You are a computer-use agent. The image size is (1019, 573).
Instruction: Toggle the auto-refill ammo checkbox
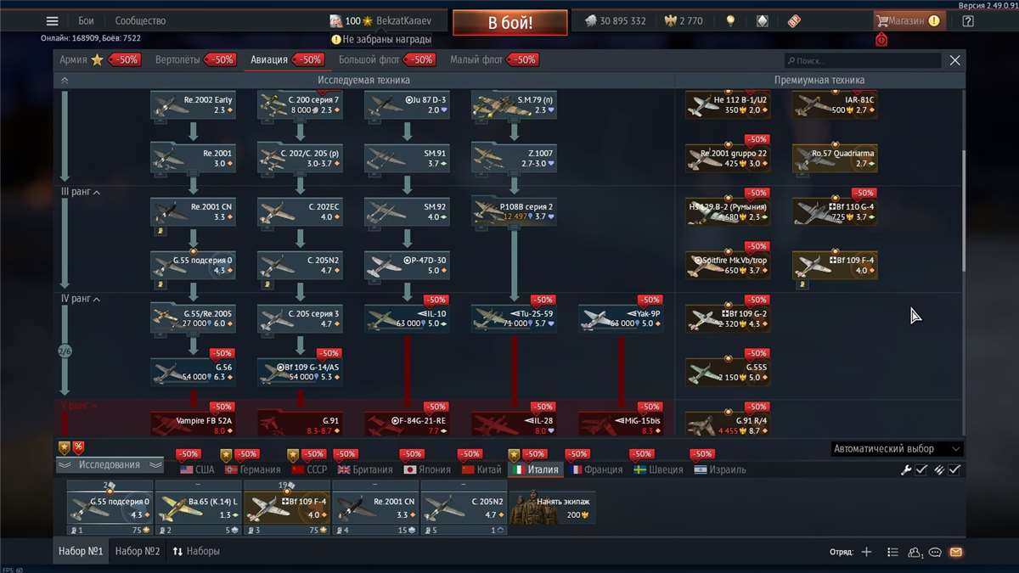coord(954,469)
